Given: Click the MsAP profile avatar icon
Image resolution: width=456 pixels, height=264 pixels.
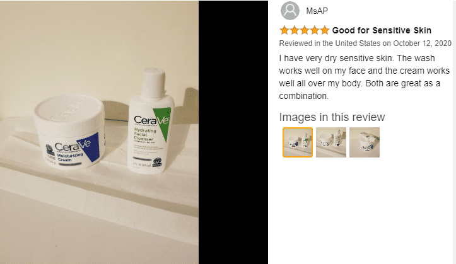Looking at the screenshot, I should click(x=290, y=11).
